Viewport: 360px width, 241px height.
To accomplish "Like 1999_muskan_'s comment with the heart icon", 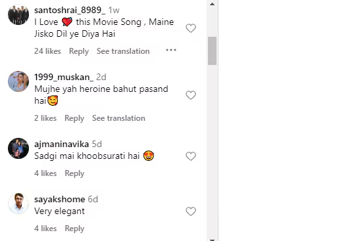I will [191, 95].
